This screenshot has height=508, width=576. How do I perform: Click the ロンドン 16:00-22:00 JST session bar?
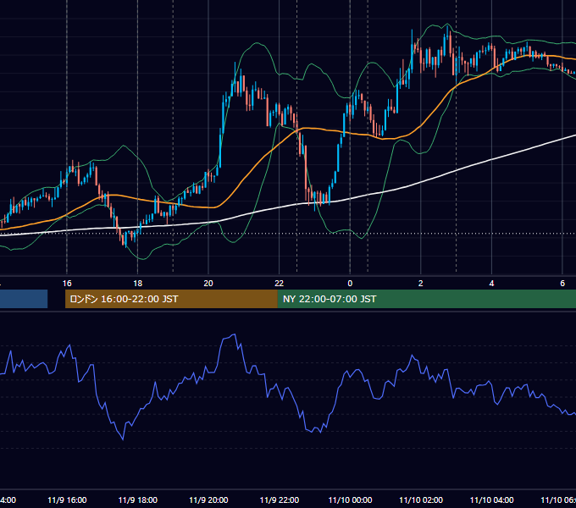pyautogui.click(x=171, y=299)
